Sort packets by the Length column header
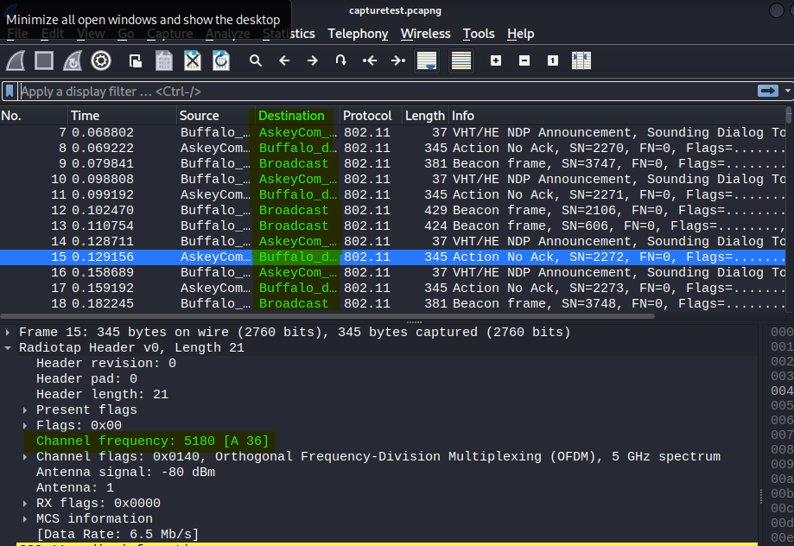 pyautogui.click(x=425, y=116)
